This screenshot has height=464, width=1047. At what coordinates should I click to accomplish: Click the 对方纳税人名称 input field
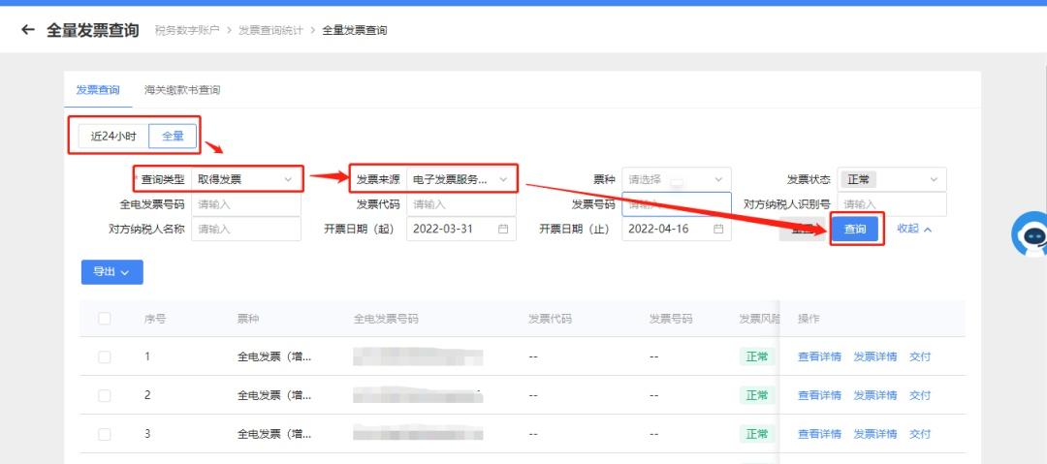pyautogui.click(x=245, y=230)
